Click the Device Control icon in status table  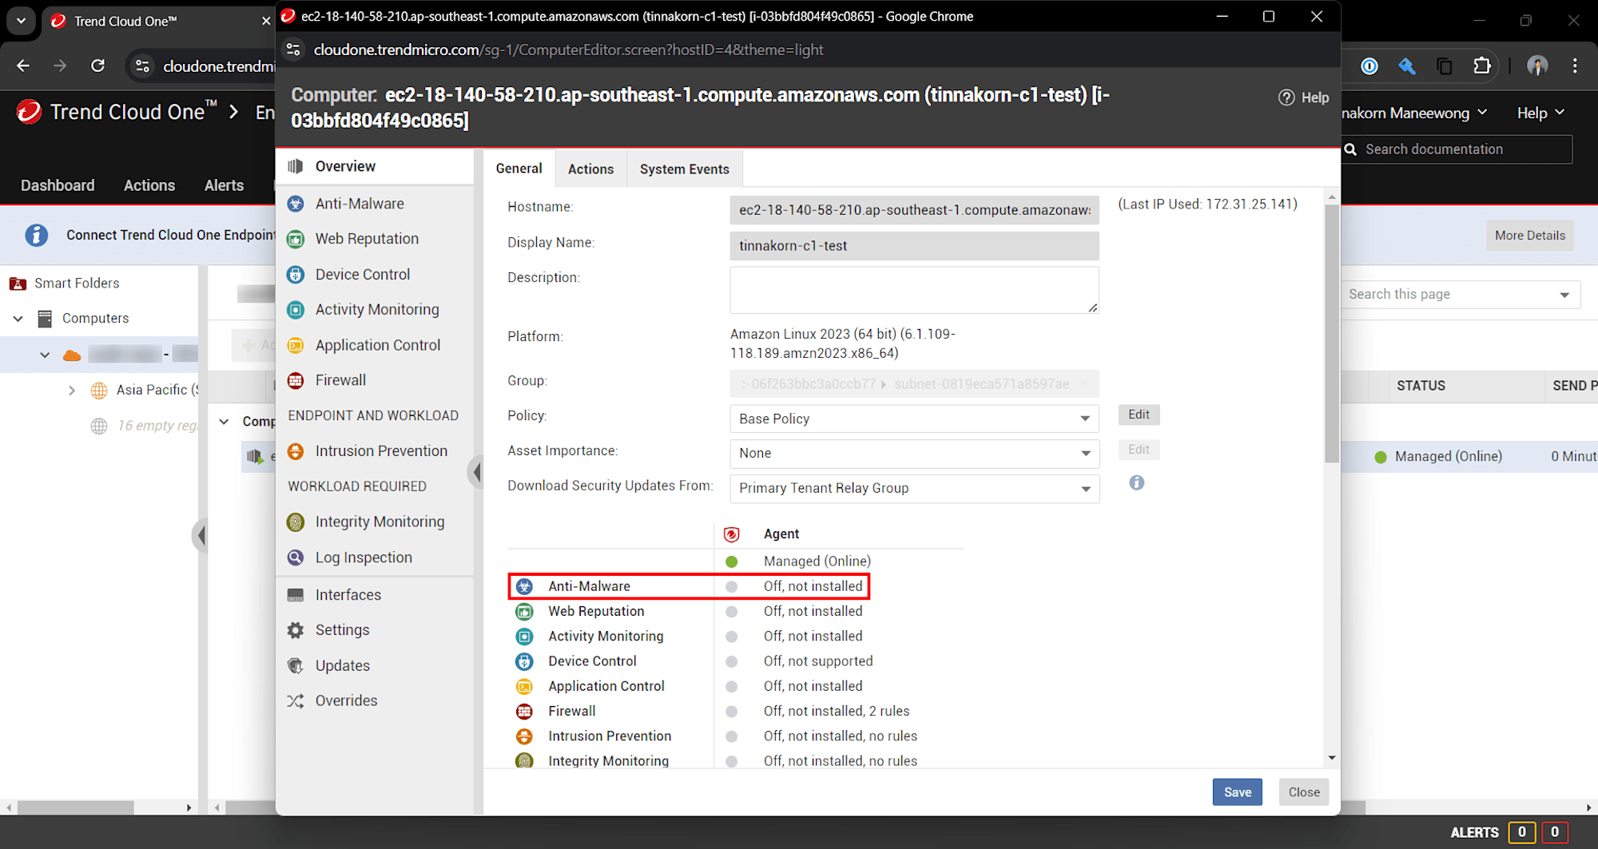[524, 661]
